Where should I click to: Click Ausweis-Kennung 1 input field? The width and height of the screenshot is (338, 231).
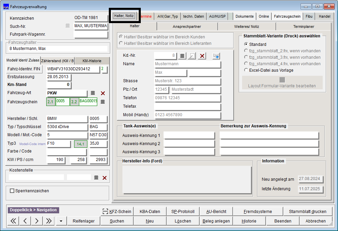[189, 136]
